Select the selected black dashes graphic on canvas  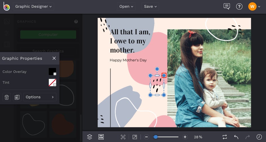point(157,85)
